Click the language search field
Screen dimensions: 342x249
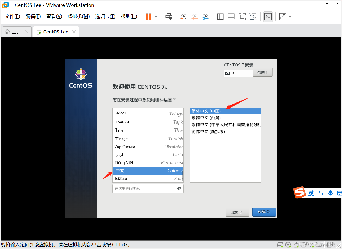(x=145, y=188)
